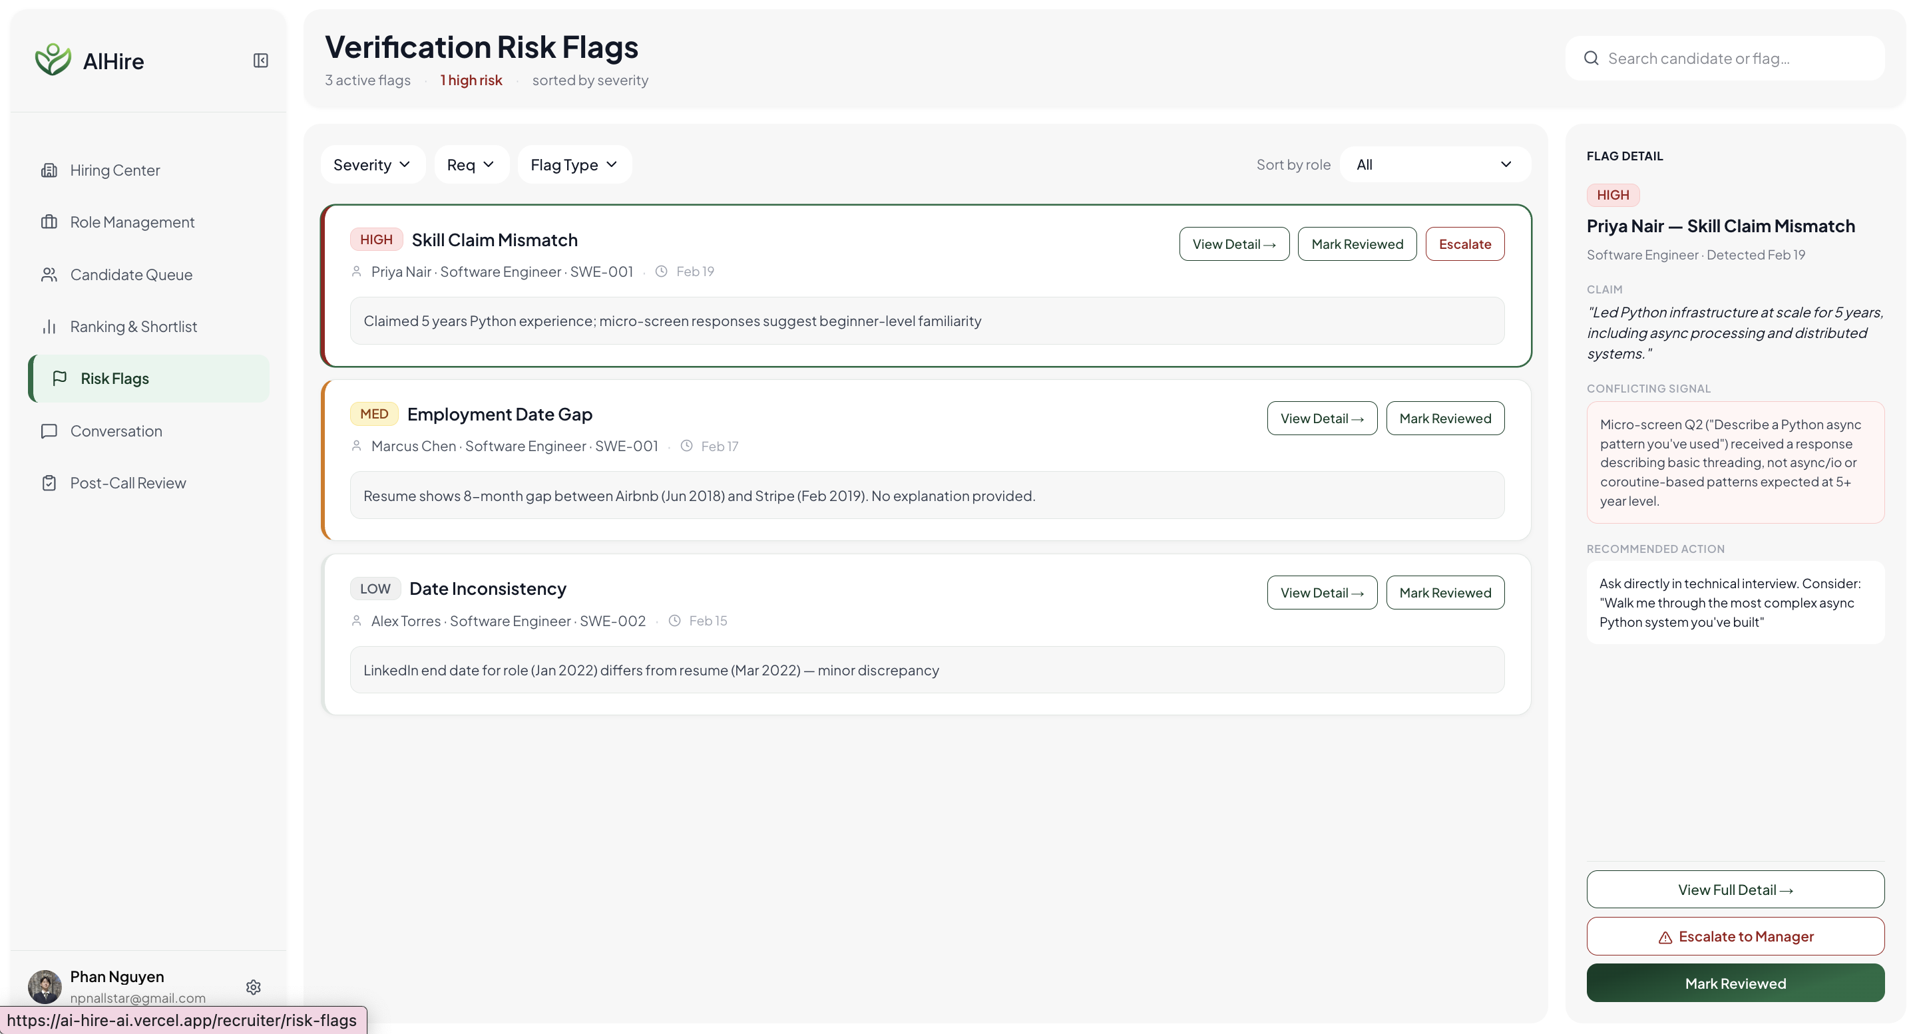Click the Conversation chat bubble icon
This screenshot has height=1034, width=1917.
[49, 431]
